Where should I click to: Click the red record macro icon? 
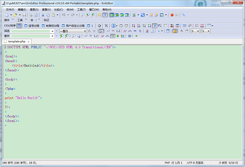click(172, 15)
